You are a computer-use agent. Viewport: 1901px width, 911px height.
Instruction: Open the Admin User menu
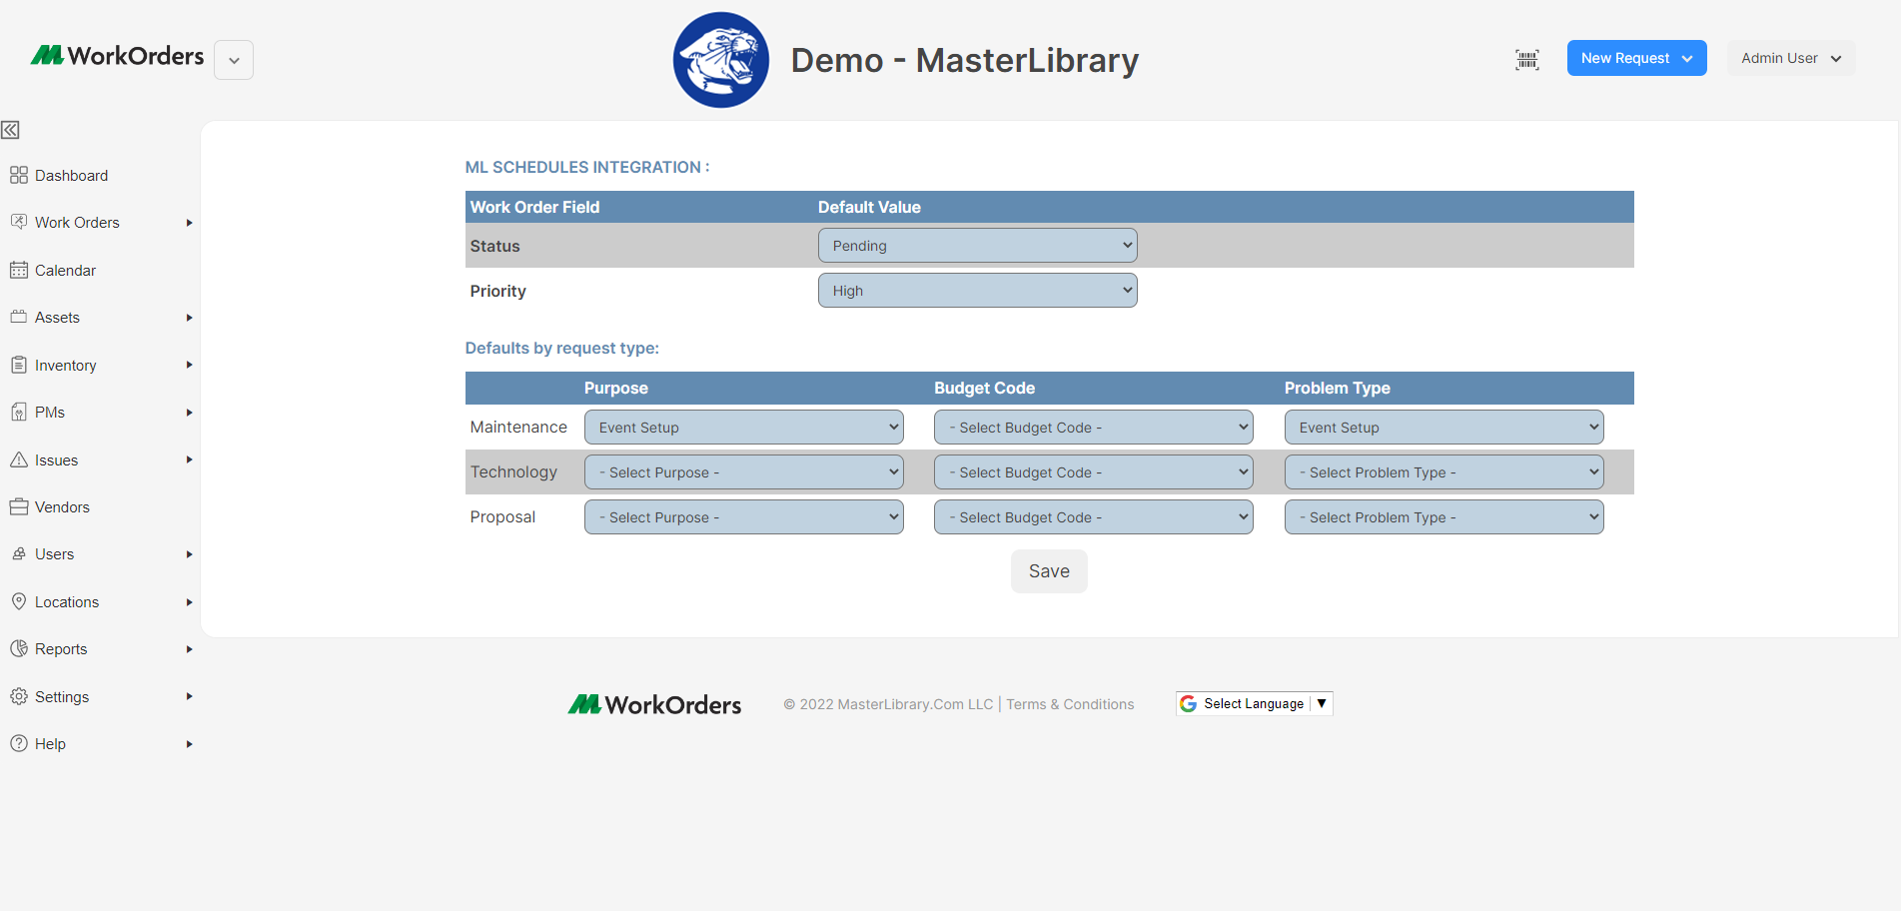(1791, 58)
